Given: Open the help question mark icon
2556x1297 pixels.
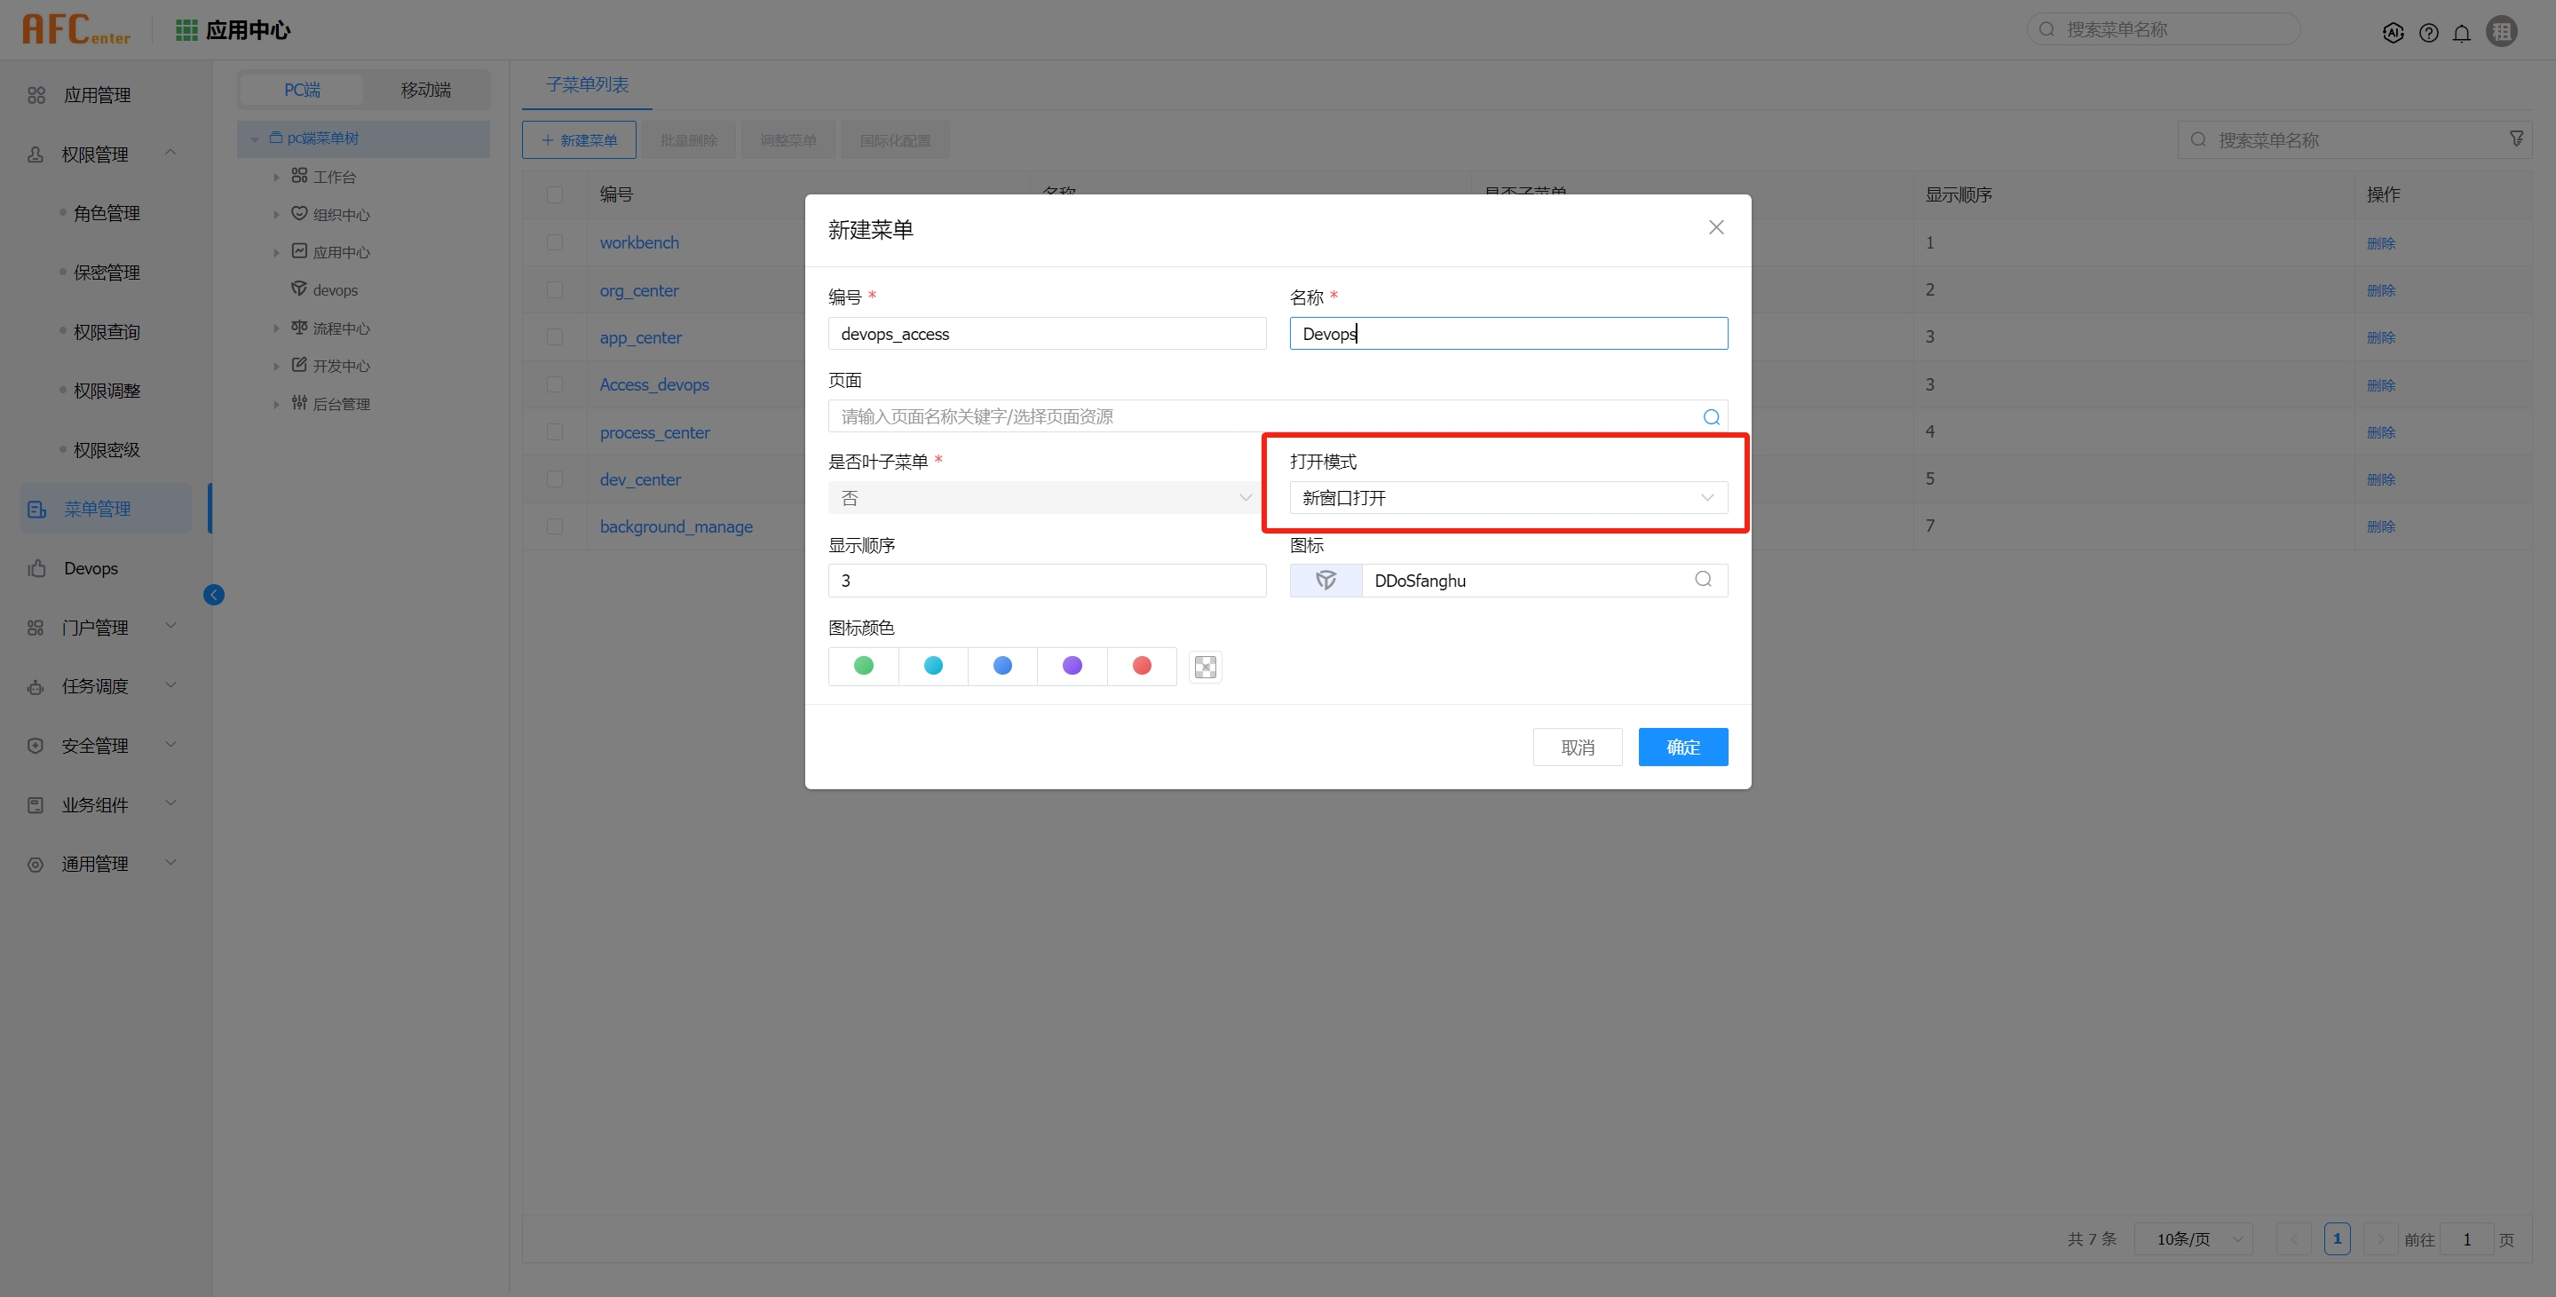Looking at the screenshot, I should tap(2428, 33).
